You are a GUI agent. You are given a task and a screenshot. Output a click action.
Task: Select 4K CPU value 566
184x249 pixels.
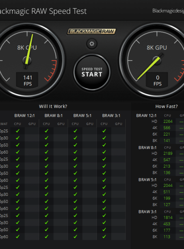click(167, 128)
